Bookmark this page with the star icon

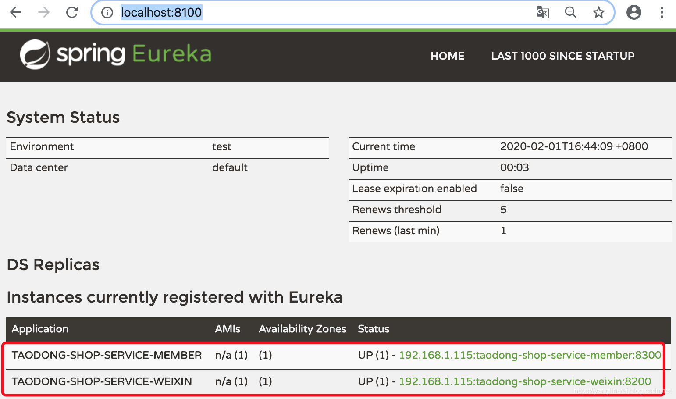coord(599,12)
